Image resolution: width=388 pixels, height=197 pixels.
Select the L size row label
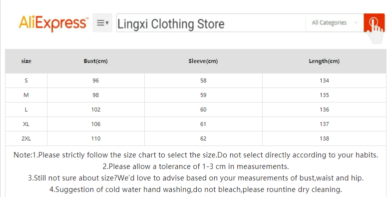[x=26, y=109]
